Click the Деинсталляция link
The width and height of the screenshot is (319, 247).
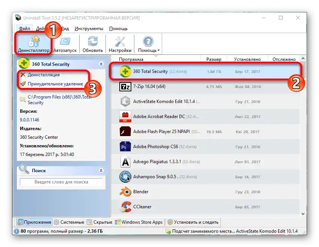[x=44, y=75]
